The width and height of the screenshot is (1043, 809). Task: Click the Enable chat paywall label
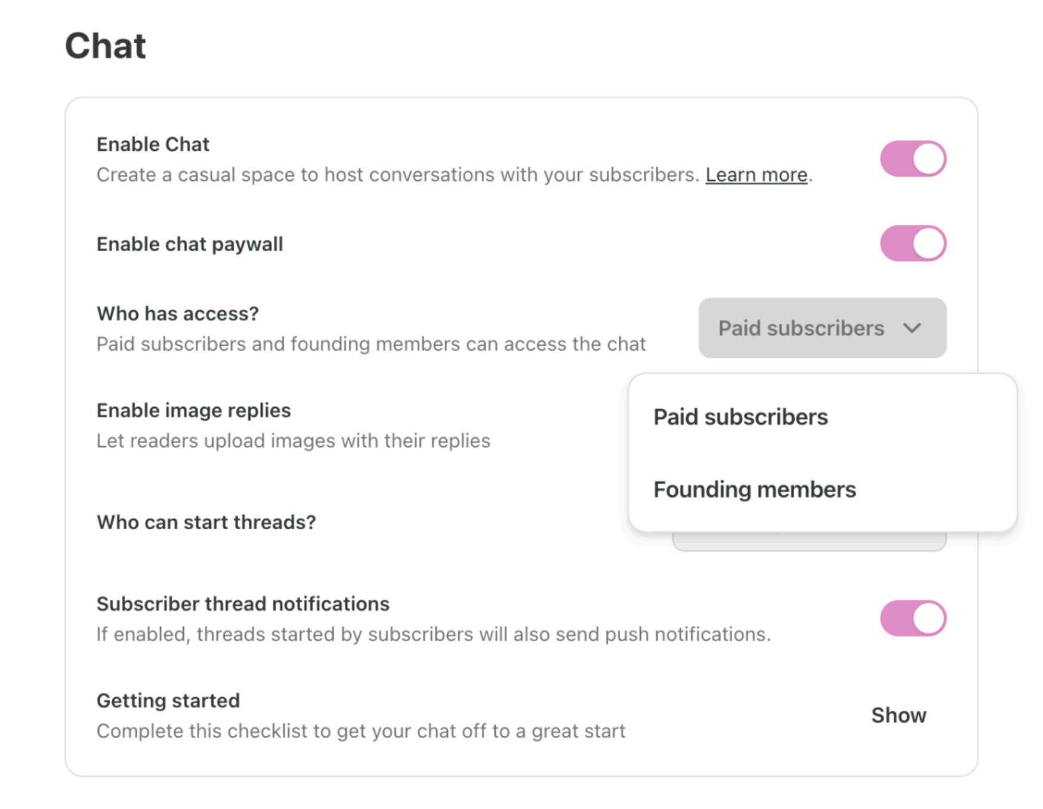(x=190, y=244)
